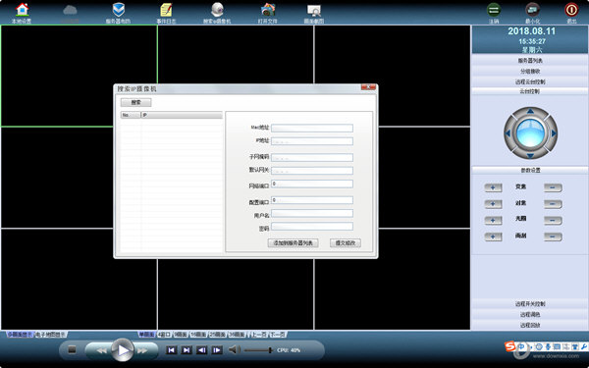This screenshot has width=589, height=368.
Task: Select the 25画面 layout
Action: 218,335
